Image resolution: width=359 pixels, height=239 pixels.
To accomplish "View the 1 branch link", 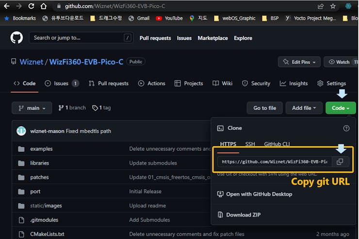I will click(x=72, y=108).
